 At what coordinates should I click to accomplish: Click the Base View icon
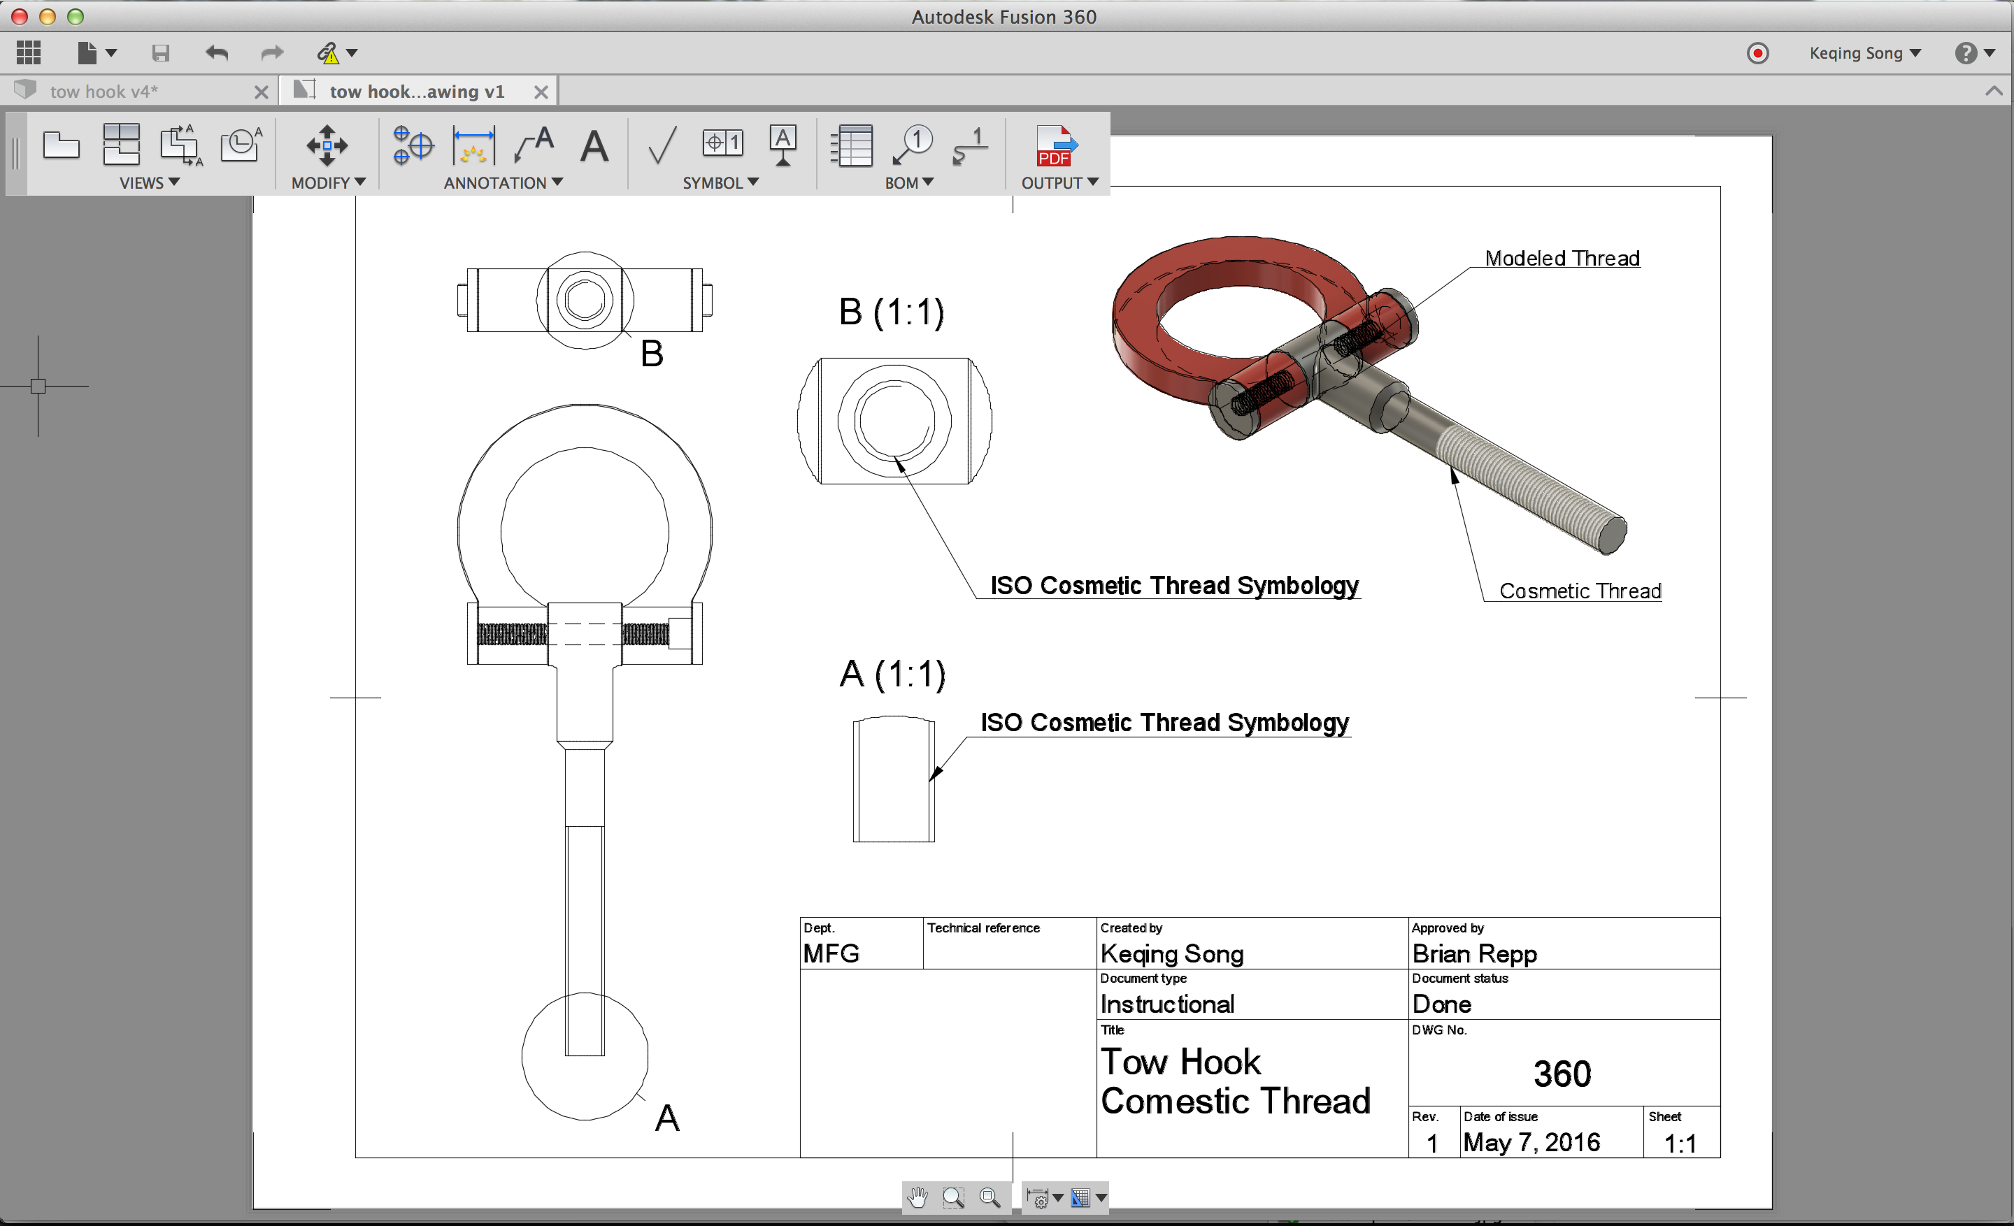click(62, 146)
